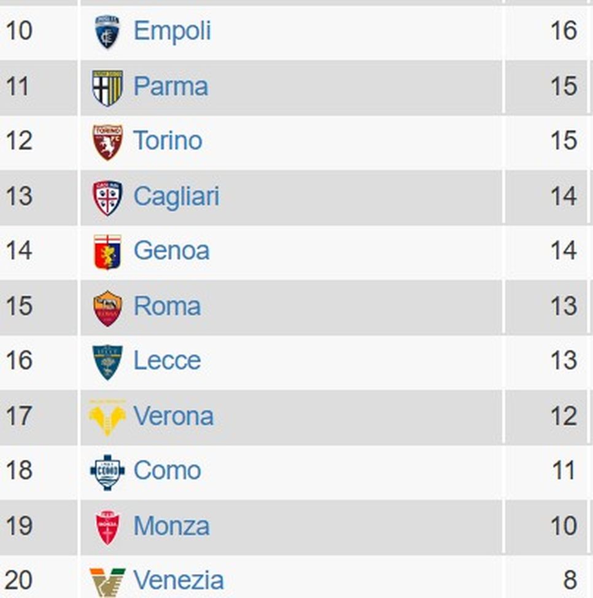The width and height of the screenshot is (593, 598).
Task: Click the Lecce club crest
Action: point(107,361)
